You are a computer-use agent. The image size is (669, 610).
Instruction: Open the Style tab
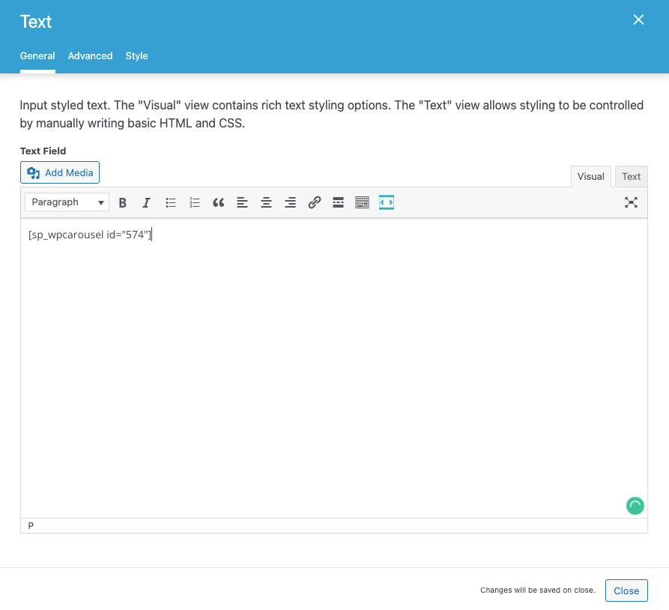pyautogui.click(x=136, y=56)
